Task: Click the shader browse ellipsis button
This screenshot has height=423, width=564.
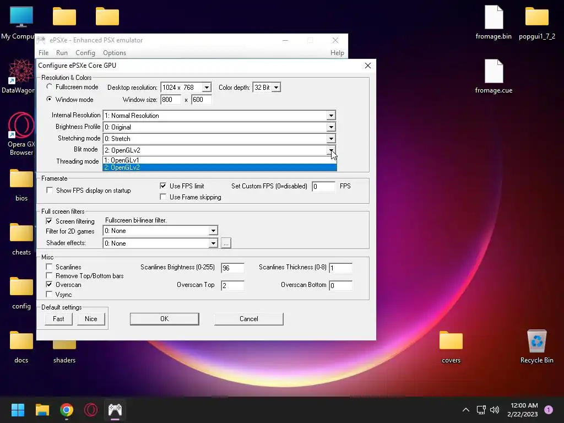Action: click(x=225, y=243)
